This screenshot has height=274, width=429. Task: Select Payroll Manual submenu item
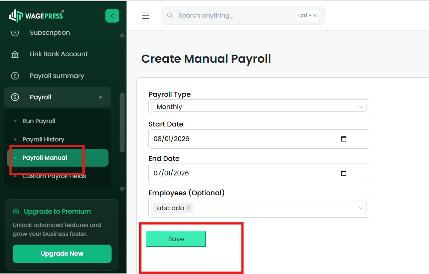pyautogui.click(x=58, y=158)
